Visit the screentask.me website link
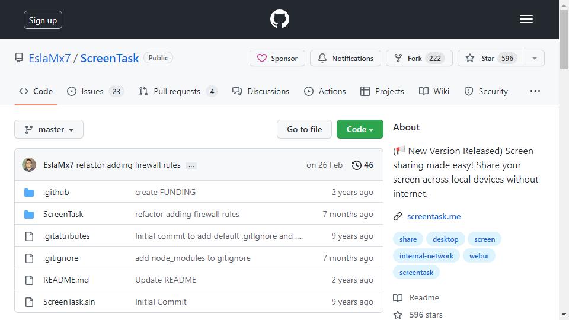569x320 pixels. click(434, 217)
